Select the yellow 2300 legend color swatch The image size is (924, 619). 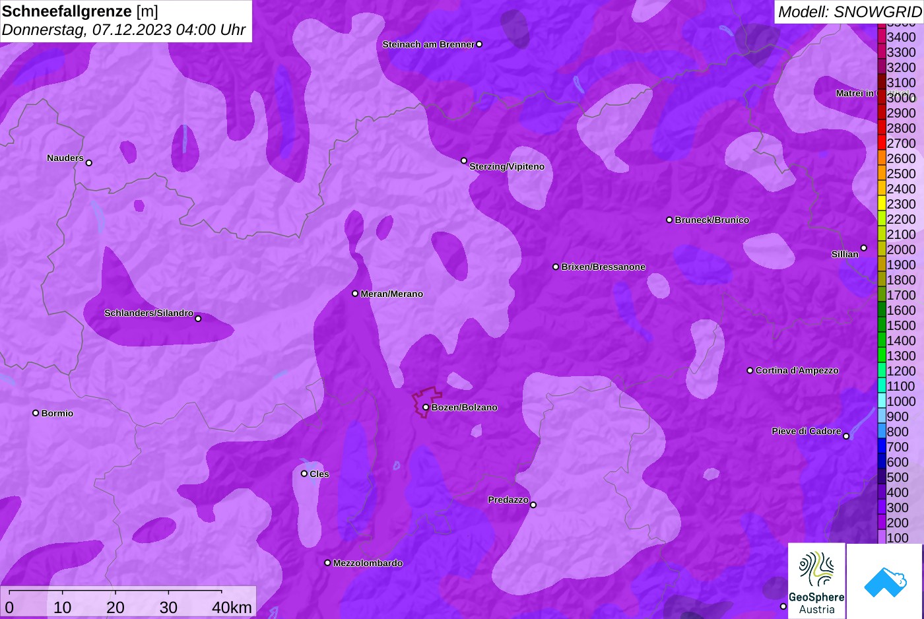pos(881,203)
